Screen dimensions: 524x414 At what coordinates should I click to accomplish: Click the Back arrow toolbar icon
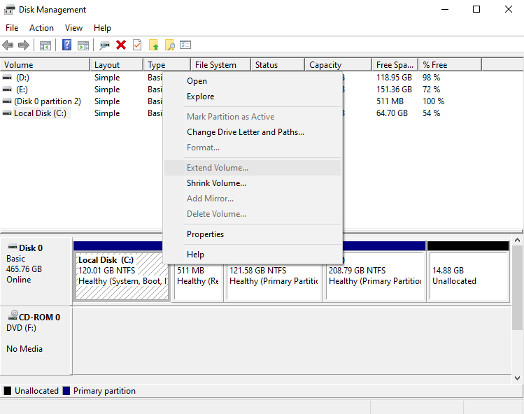pyautogui.click(x=8, y=45)
